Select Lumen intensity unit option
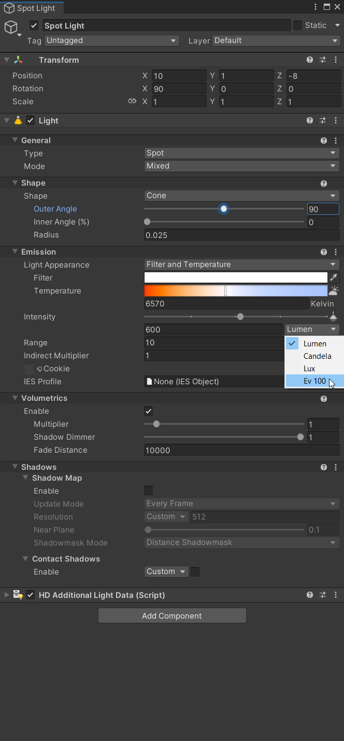The image size is (344, 741). tap(314, 344)
